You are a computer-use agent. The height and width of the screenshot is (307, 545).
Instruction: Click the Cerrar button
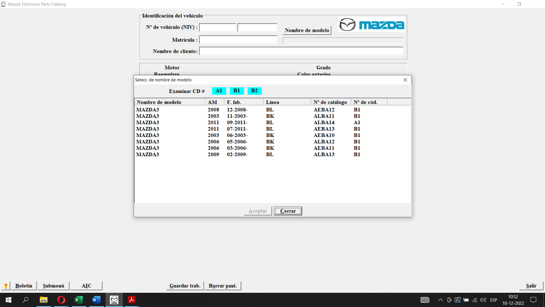click(x=288, y=211)
